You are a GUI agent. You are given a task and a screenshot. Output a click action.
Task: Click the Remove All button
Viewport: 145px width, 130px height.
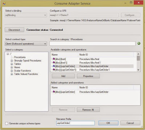click(88, 110)
